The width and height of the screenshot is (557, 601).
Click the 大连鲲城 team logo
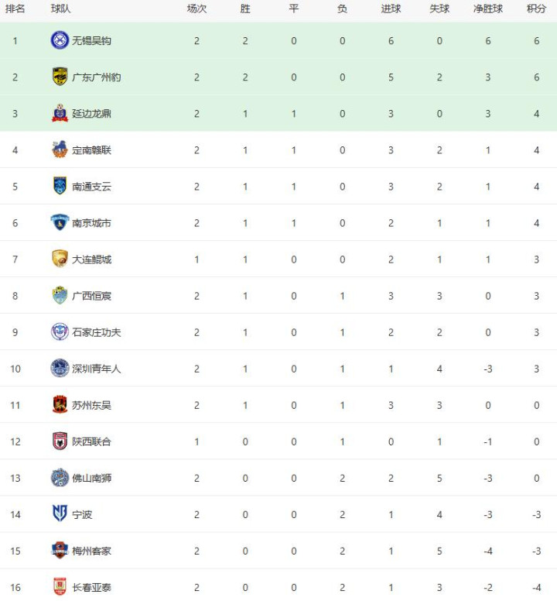pyautogui.click(x=60, y=259)
